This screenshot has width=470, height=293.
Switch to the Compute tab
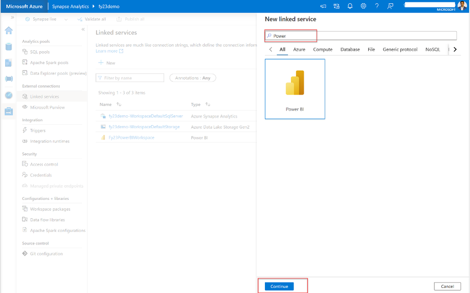click(323, 49)
